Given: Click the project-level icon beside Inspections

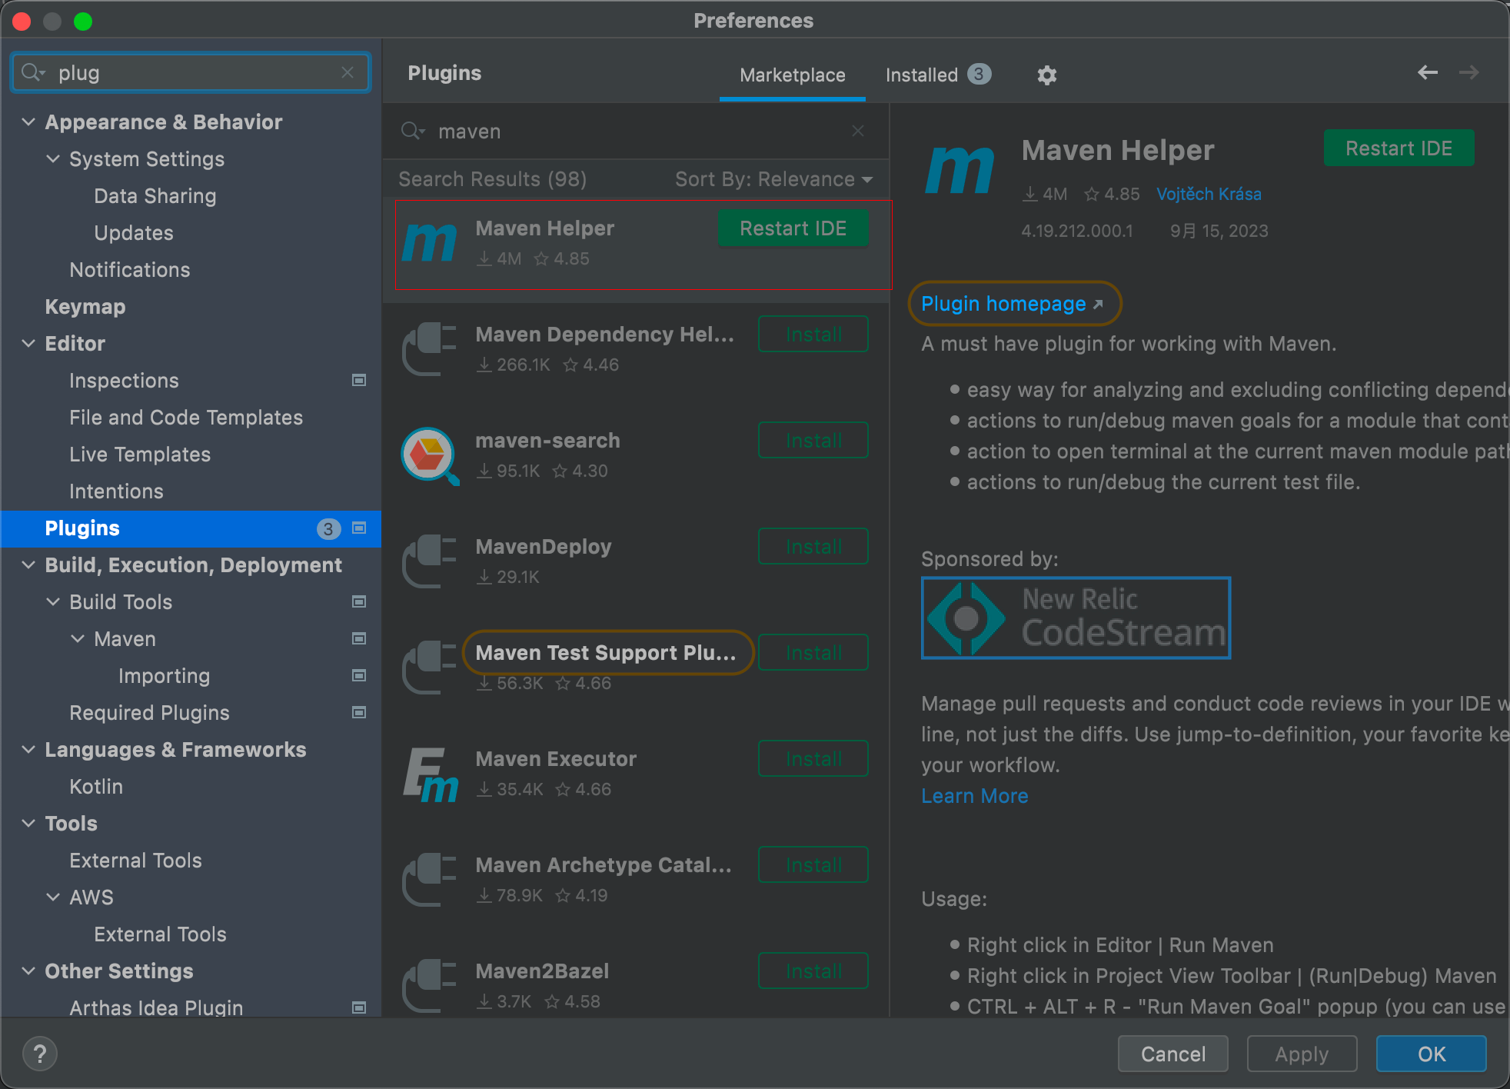Looking at the screenshot, I should [x=359, y=381].
